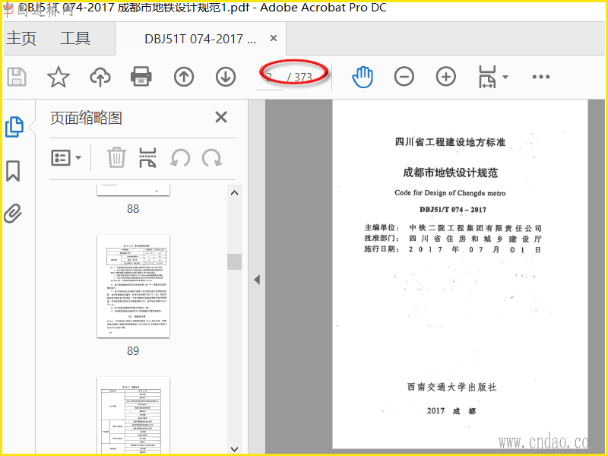Click the heading 四川省工程建设地方标准
The image size is (608, 456).
(450, 142)
